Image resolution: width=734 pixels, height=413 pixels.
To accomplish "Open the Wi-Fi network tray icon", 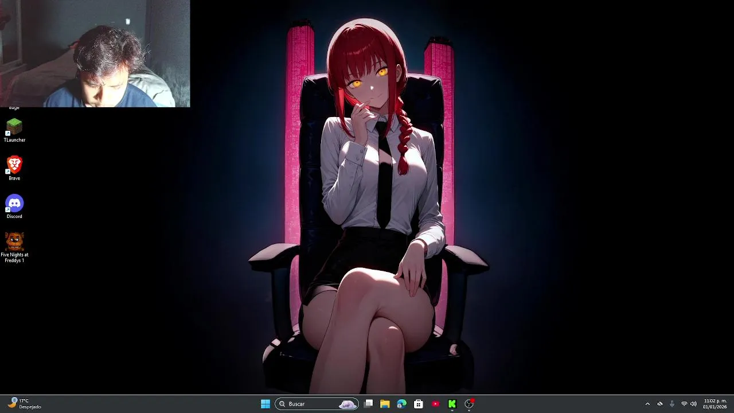I will (x=684, y=404).
